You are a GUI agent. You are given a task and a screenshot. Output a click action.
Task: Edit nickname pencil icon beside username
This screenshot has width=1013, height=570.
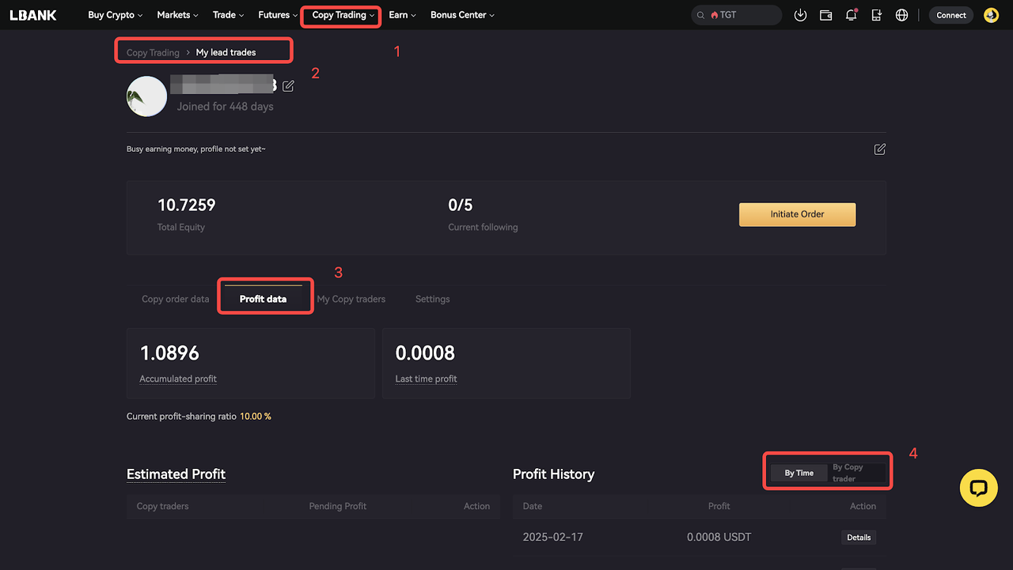pos(288,86)
